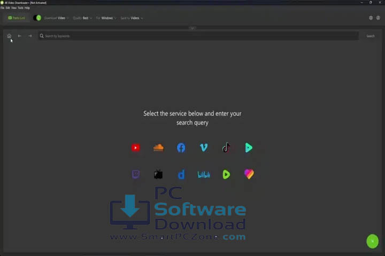Click the round green button at bottom right

(x=373, y=241)
